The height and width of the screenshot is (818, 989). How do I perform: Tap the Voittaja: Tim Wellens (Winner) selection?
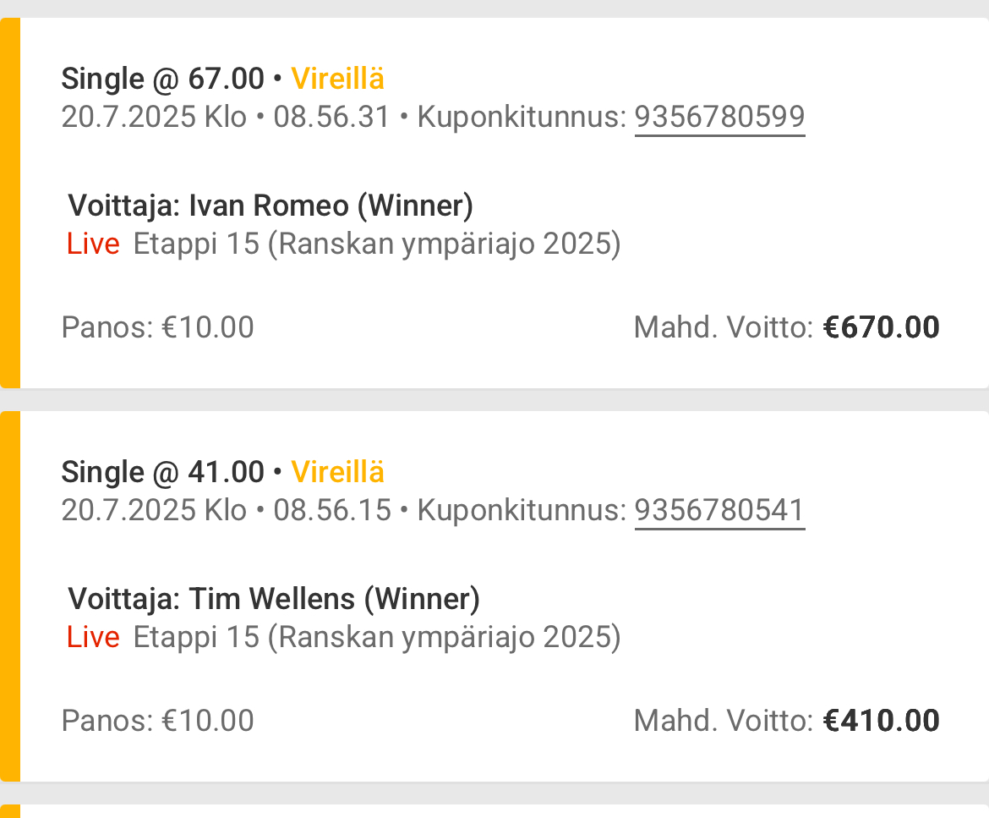coord(274,599)
